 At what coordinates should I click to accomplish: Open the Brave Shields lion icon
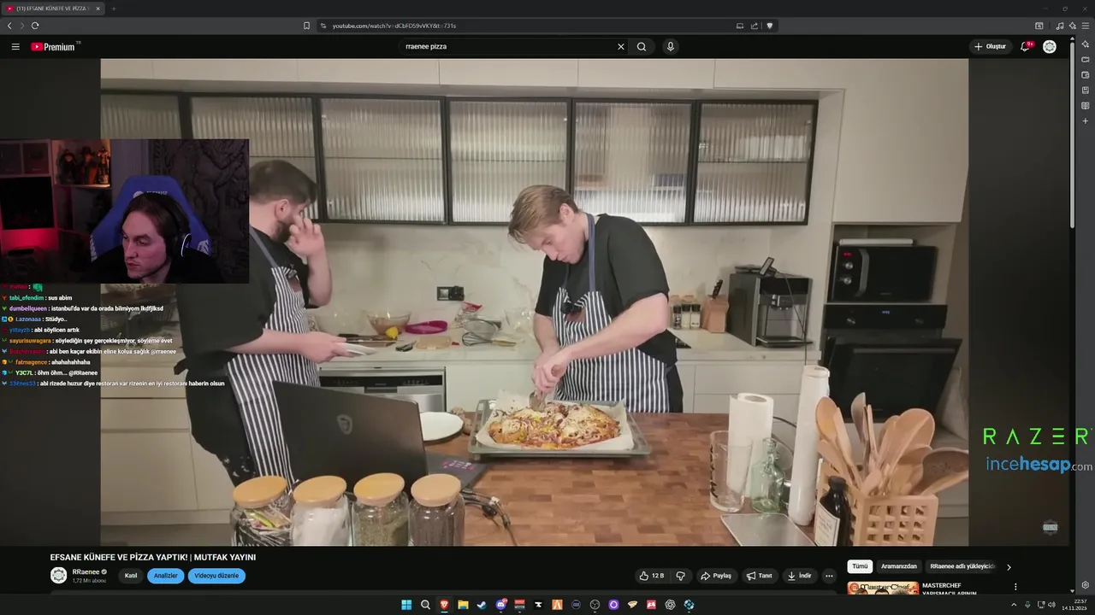pos(769,26)
